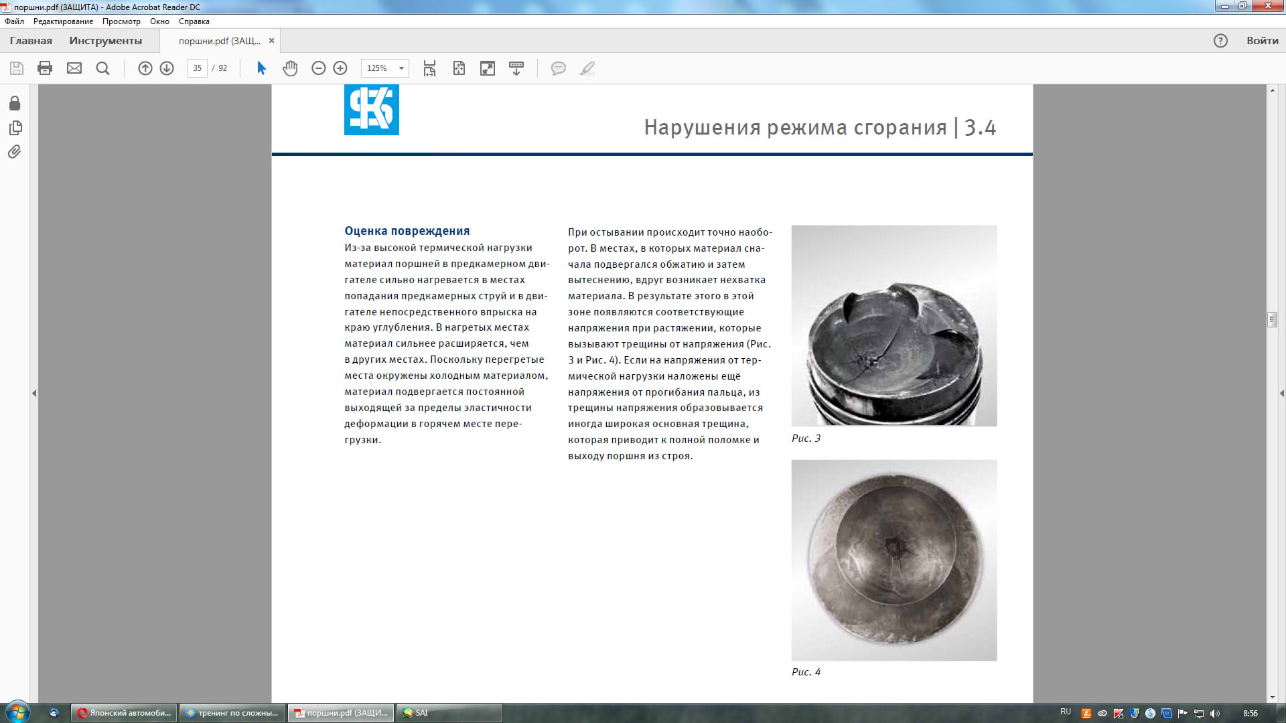The width and height of the screenshot is (1286, 723).
Task: Go to next page arrow button
Action: (167, 68)
